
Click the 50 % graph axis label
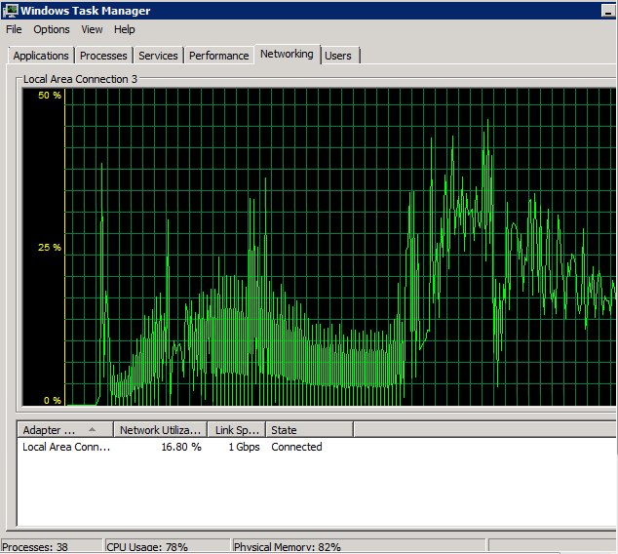(50, 96)
